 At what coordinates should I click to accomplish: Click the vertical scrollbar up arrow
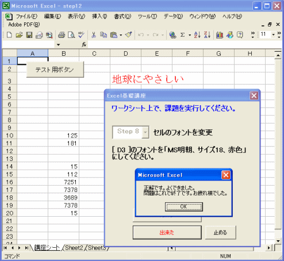click(278, 55)
